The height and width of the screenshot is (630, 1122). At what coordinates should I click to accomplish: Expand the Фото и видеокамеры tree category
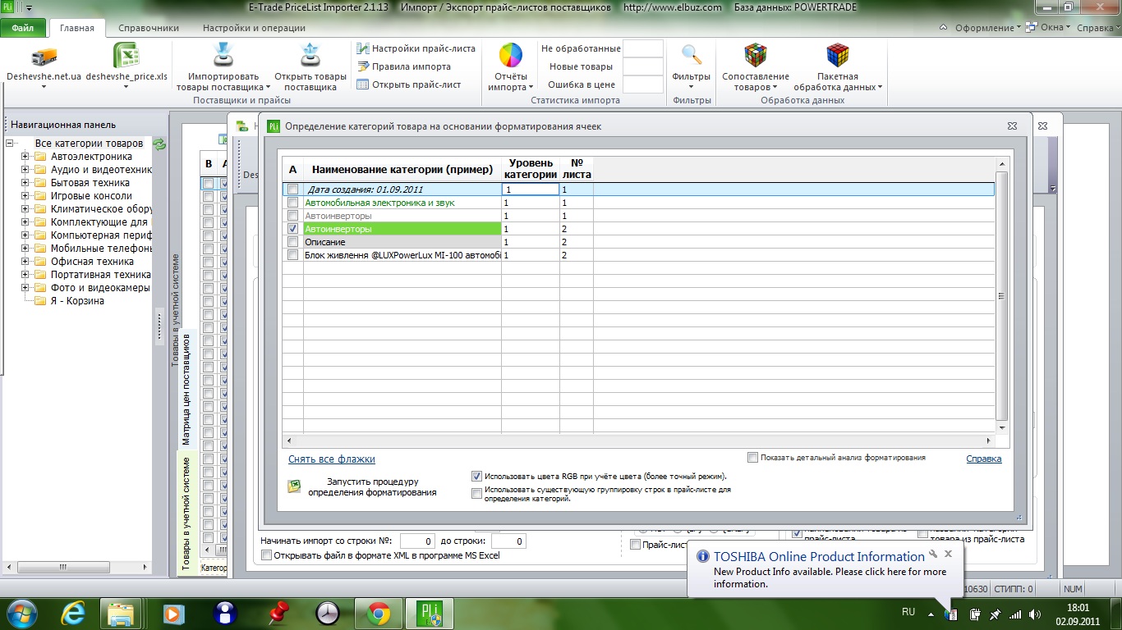pos(25,288)
